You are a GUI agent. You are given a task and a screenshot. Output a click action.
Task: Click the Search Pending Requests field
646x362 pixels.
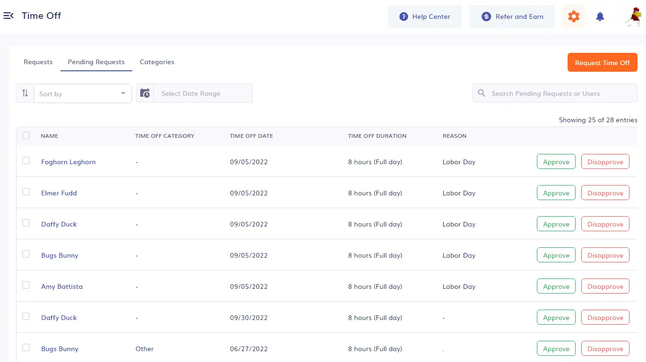545,93
